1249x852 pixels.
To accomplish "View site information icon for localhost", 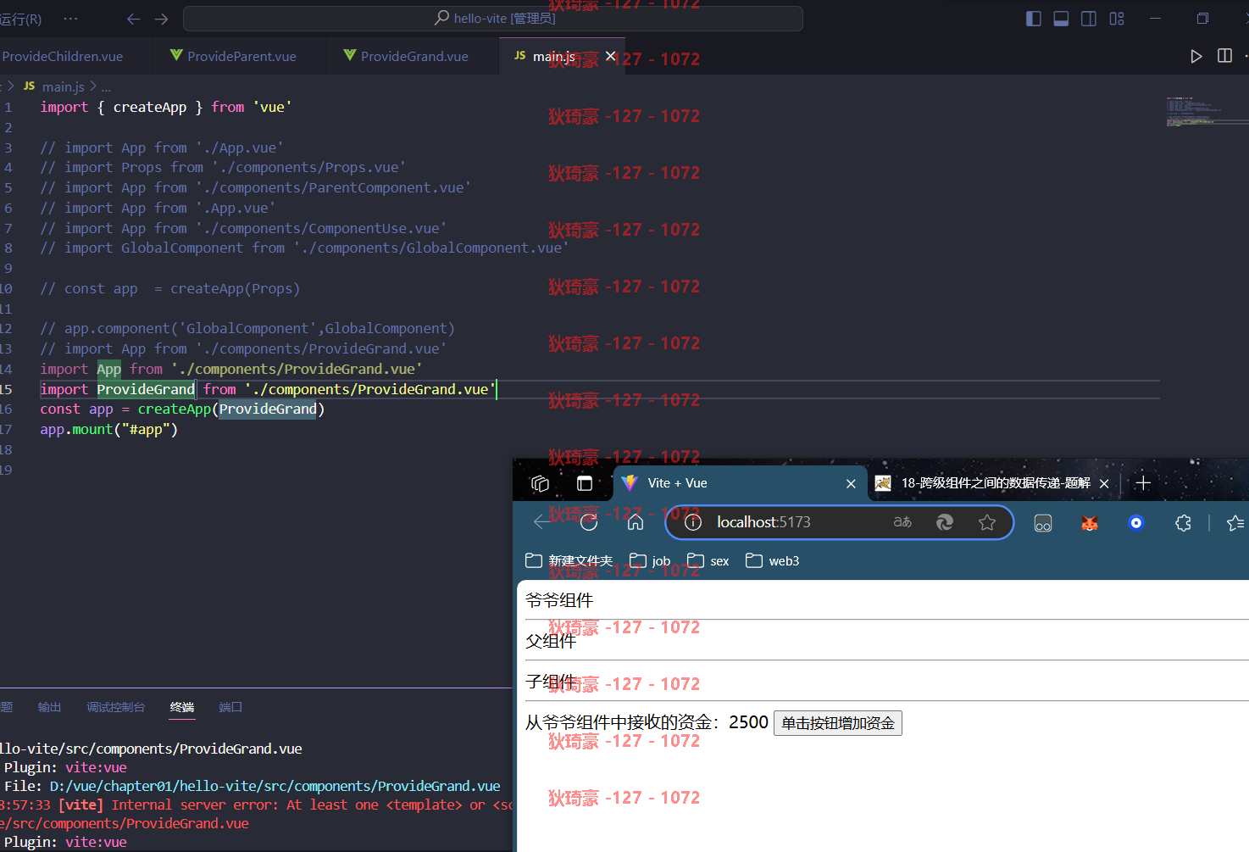I will [693, 522].
